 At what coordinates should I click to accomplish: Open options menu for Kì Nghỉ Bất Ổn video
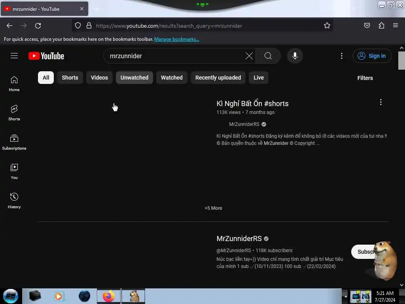(x=381, y=103)
